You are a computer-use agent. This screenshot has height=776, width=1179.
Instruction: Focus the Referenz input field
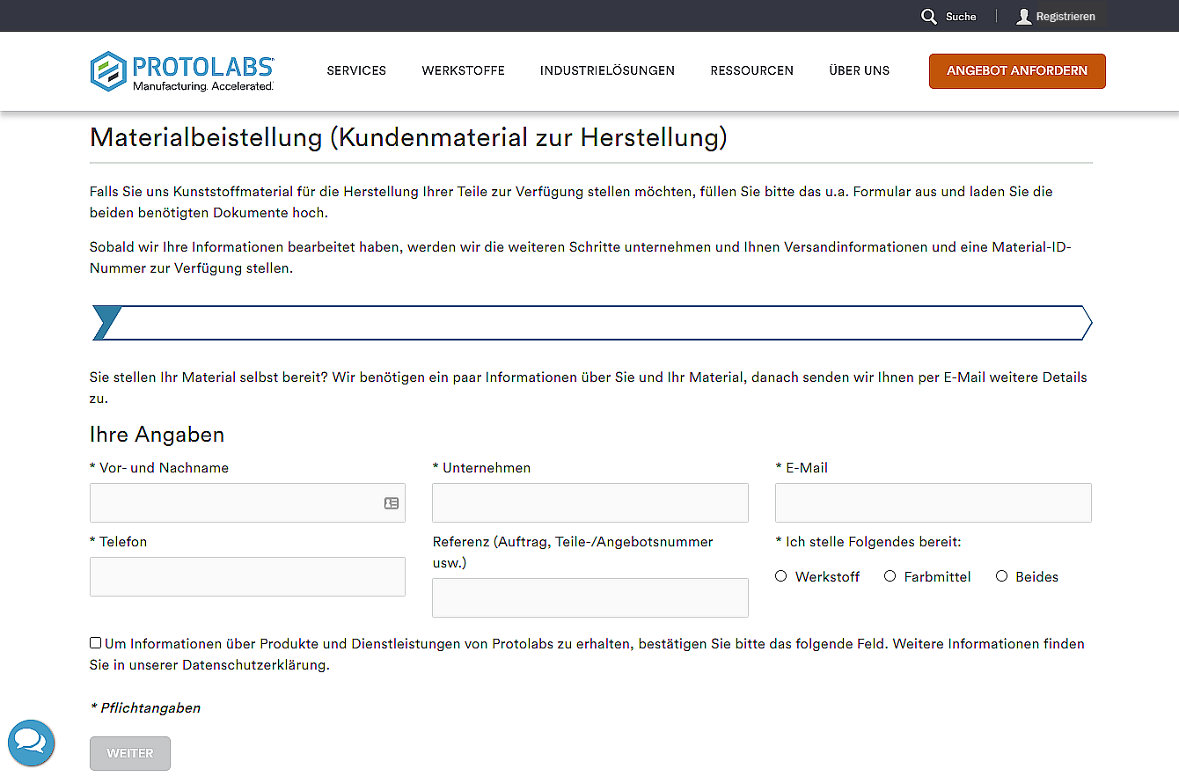pyautogui.click(x=590, y=597)
